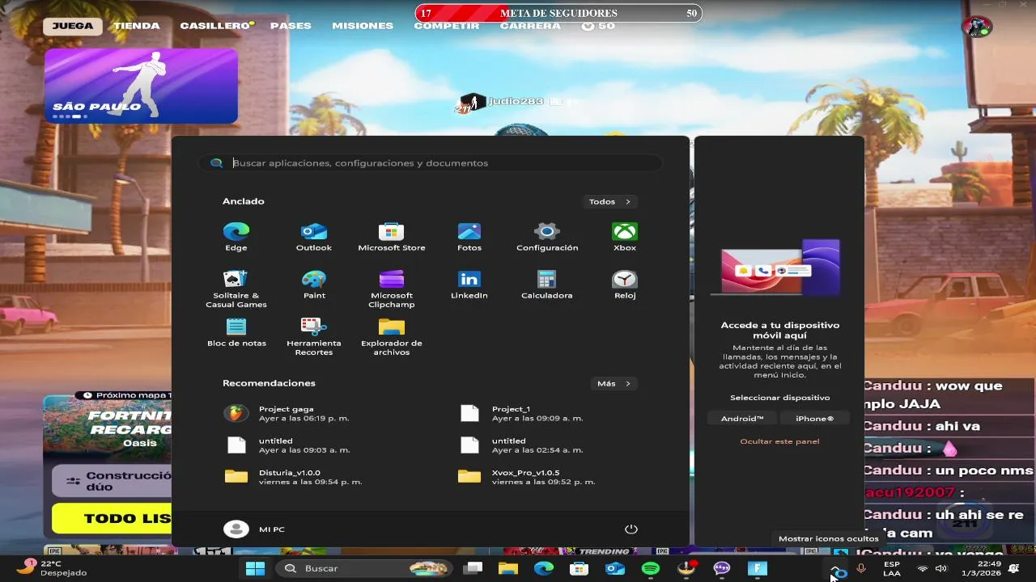Choose iPhone® device option

point(814,418)
